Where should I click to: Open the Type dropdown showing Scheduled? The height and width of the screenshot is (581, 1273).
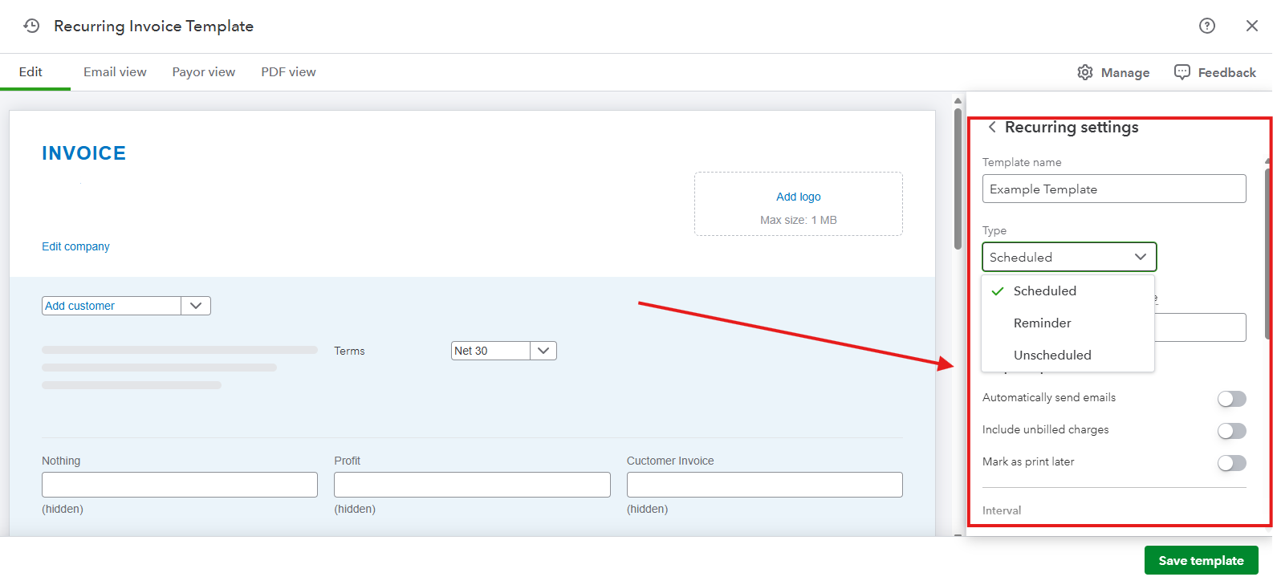tap(1069, 257)
